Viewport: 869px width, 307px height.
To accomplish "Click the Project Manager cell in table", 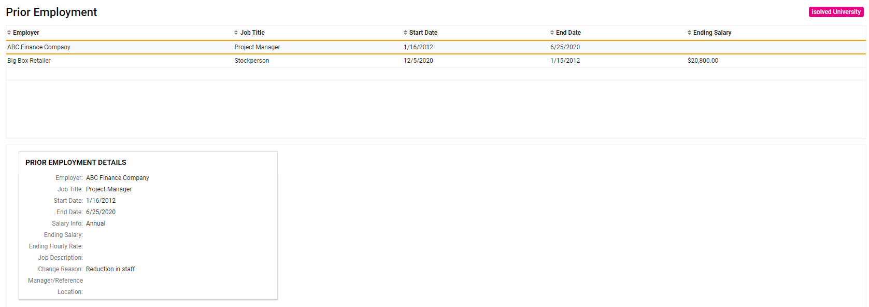I will point(257,47).
